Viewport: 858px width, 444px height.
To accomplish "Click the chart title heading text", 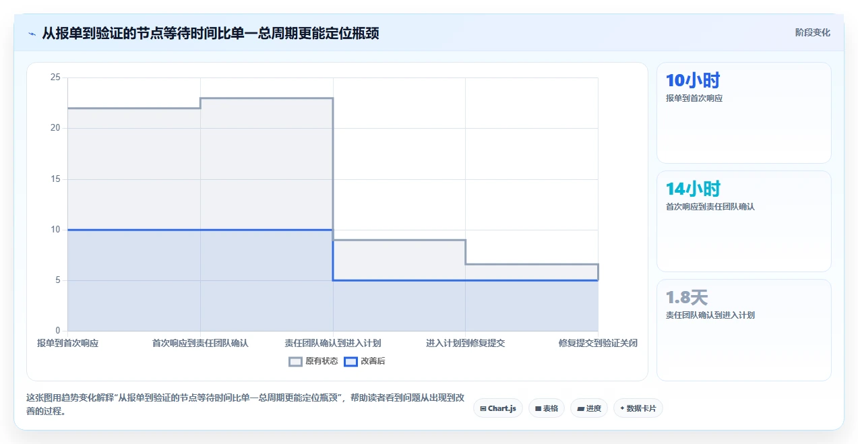I will point(210,33).
